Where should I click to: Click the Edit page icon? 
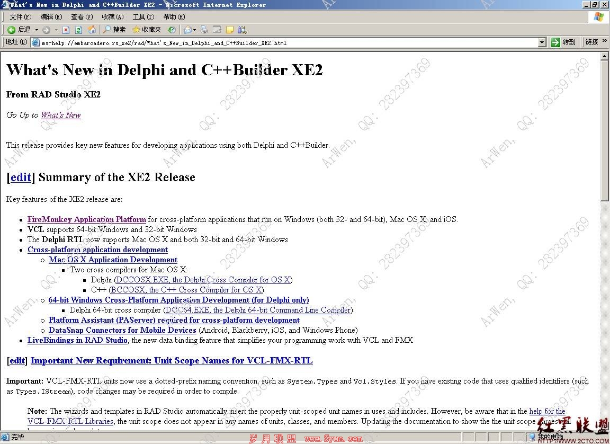click(x=217, y=30)
